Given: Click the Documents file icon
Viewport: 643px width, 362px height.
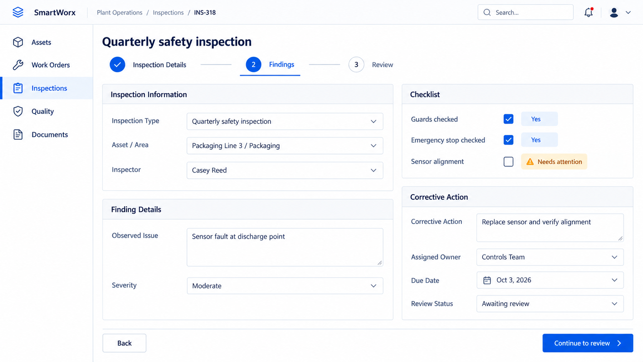Looking at the screenshot, I should 18,134.
